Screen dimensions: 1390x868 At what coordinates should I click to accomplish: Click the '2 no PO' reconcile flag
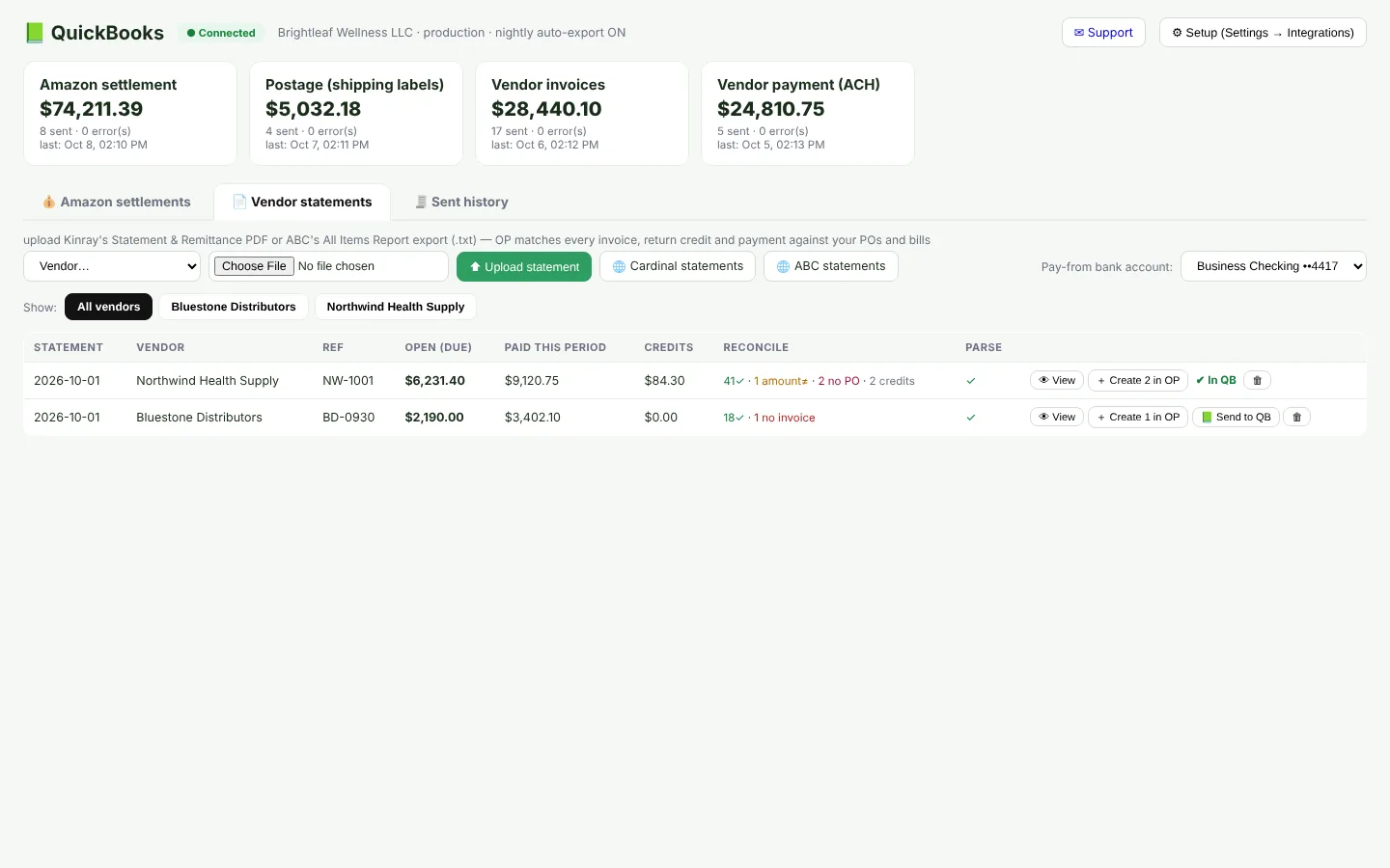tap(839, 381)
